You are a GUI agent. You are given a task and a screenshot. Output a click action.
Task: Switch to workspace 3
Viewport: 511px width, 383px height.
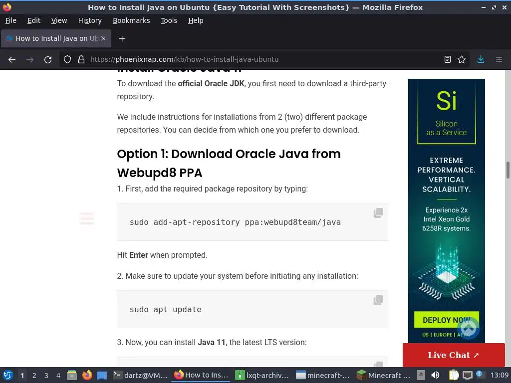click(46, 376)
